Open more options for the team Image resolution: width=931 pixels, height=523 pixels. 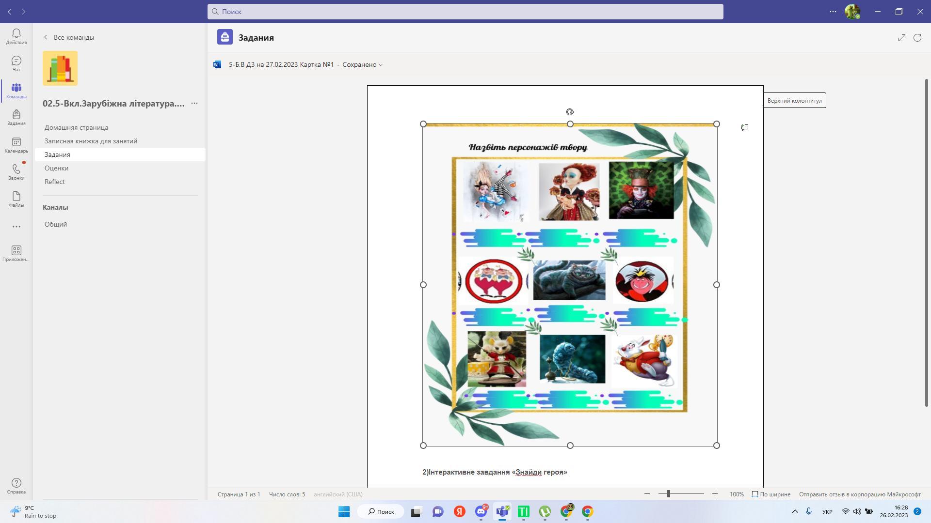[x=194, y=103]
